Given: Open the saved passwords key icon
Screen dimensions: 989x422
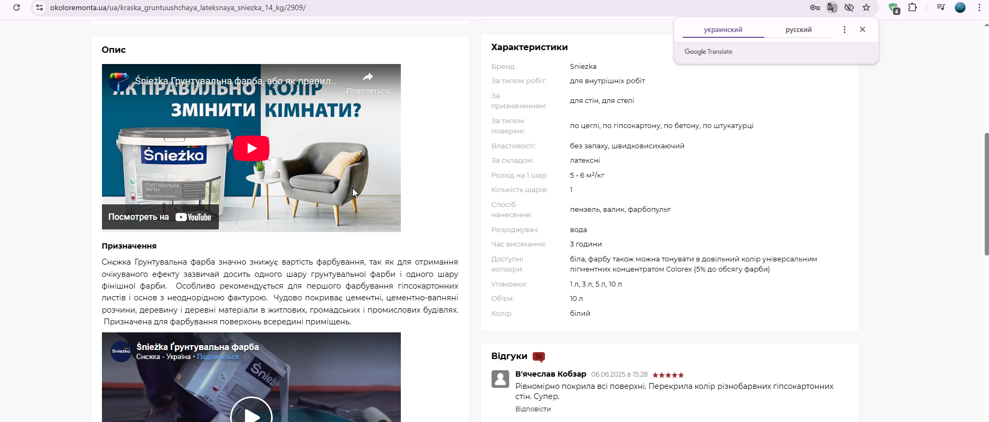Looking at the screenshot, I should click(x=815, y=7).
